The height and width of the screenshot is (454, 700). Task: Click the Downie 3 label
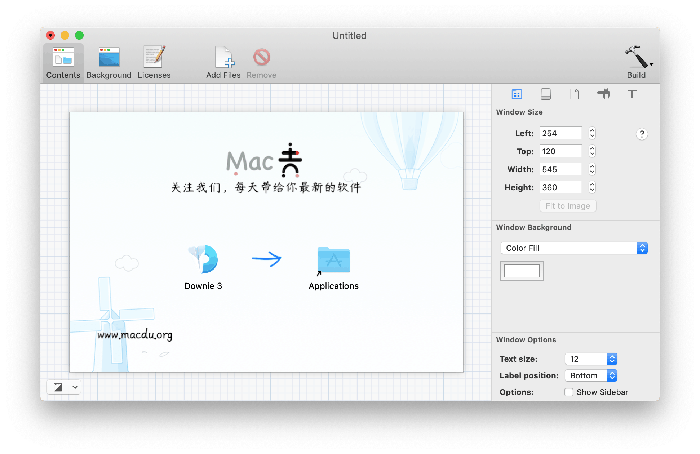click(203, 286)
